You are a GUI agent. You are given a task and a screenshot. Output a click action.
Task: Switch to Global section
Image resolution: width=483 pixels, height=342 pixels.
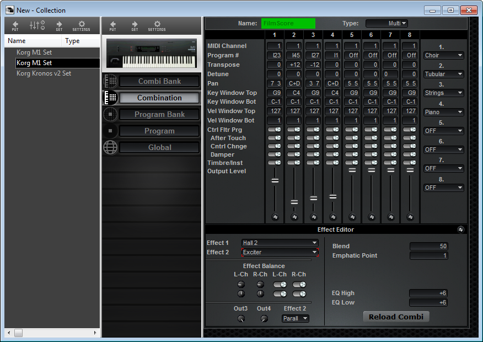[x=159, y=147]
